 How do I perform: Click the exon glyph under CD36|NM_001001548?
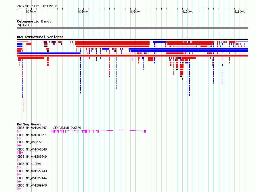(20, 153)
